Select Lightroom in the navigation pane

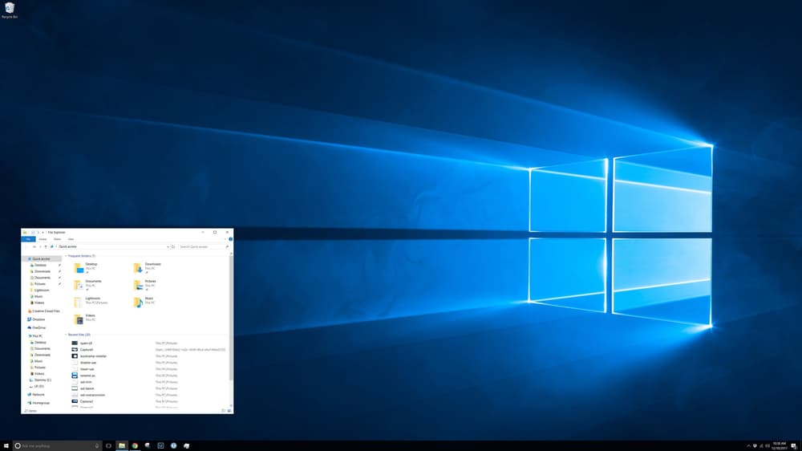(41, 291)
